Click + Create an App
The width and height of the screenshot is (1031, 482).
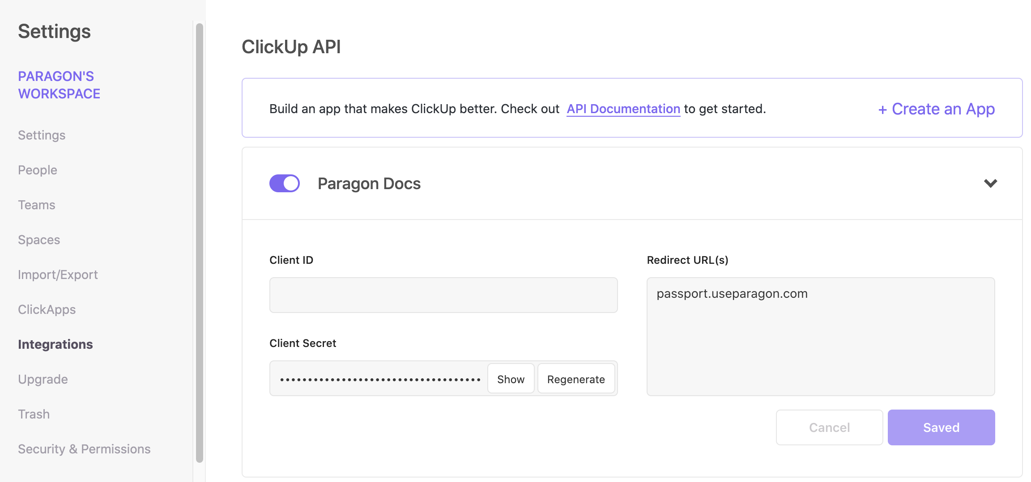pyautogui.click(x=936, y=109)
